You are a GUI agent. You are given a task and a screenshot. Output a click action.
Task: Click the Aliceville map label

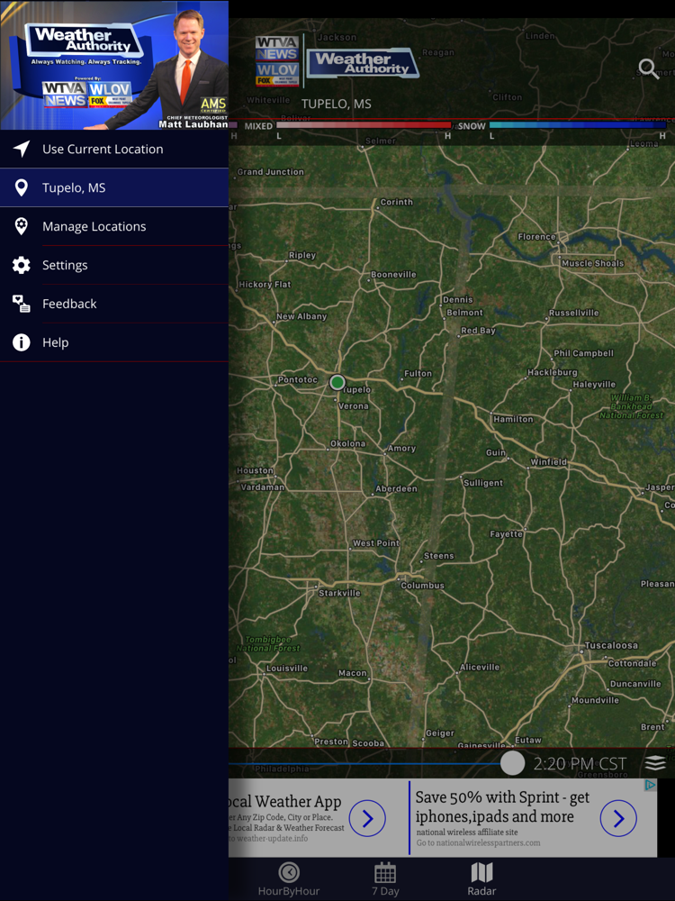(x=480, y=667)
